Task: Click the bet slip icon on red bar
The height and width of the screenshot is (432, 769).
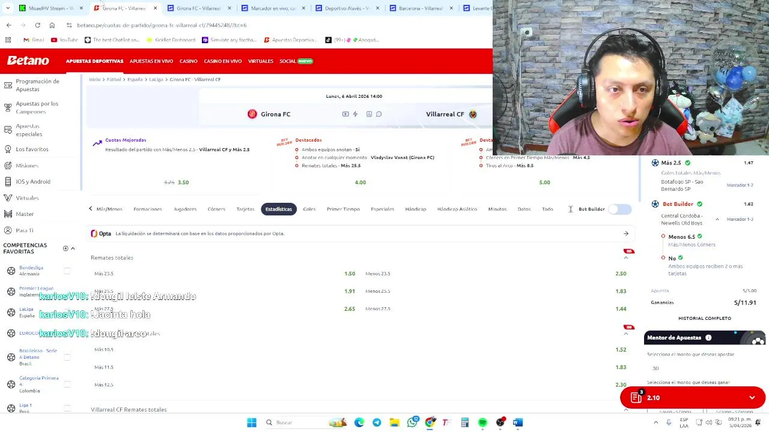Action: 636,397
